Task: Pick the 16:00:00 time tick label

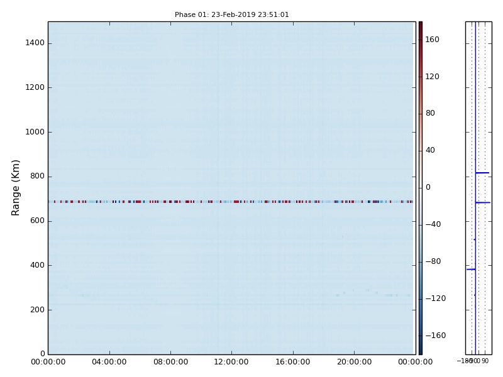Action: (x=292, y=362)
